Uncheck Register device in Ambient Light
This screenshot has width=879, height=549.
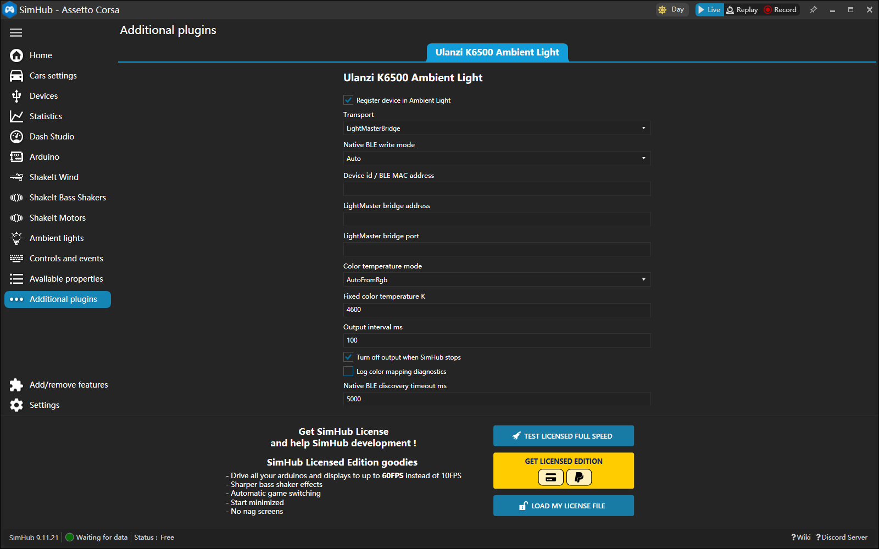(x=348, y=100)
